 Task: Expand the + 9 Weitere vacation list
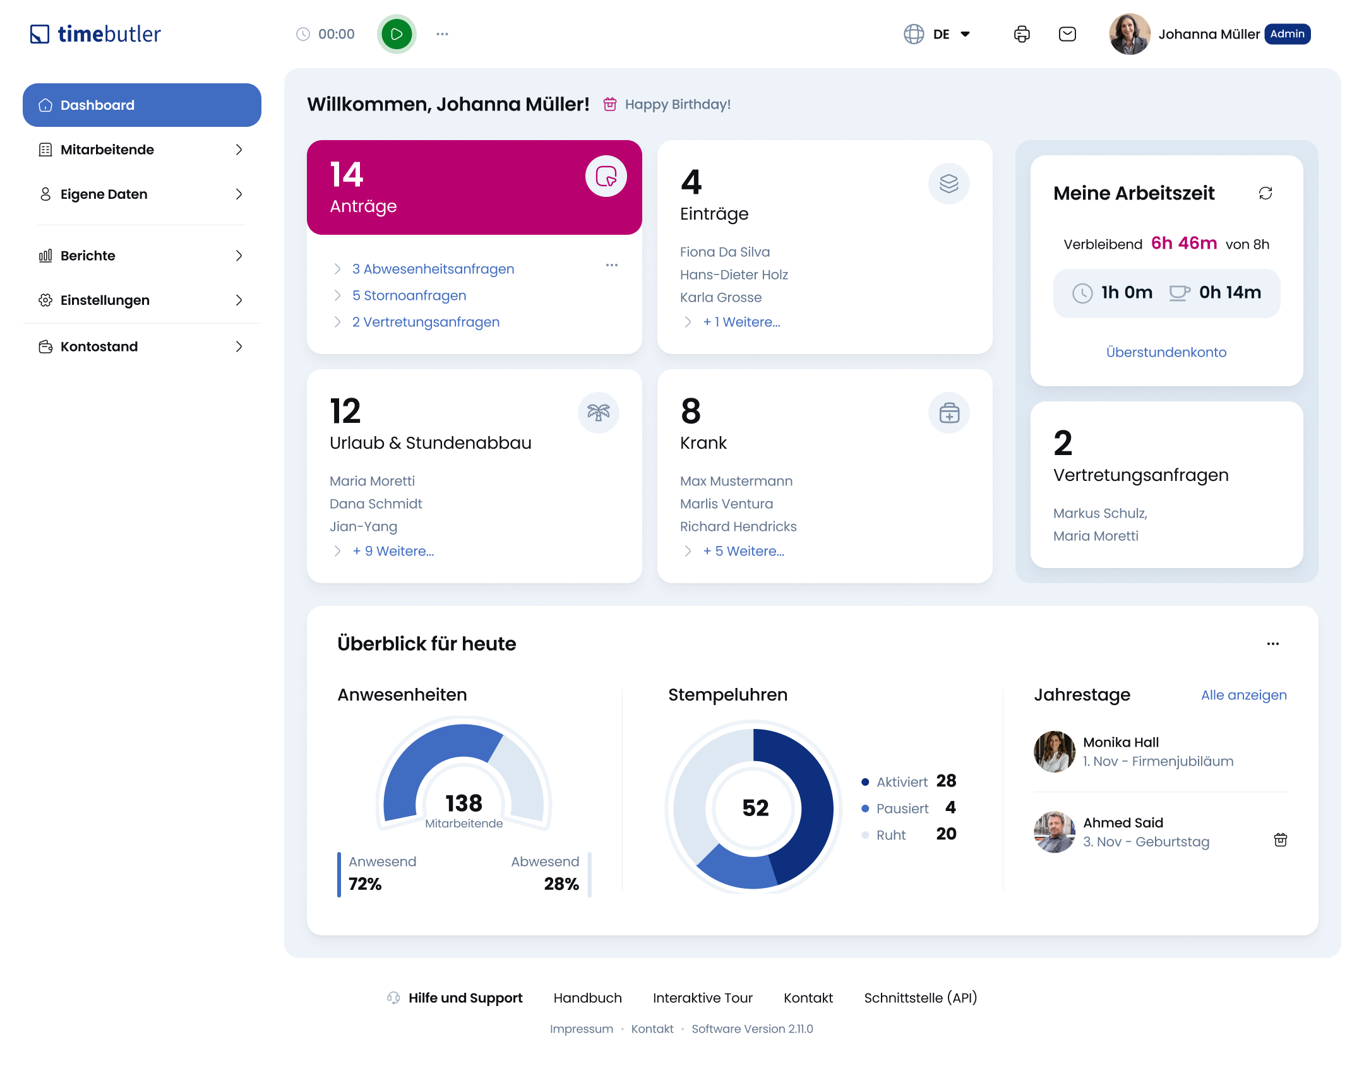(393, 551)
